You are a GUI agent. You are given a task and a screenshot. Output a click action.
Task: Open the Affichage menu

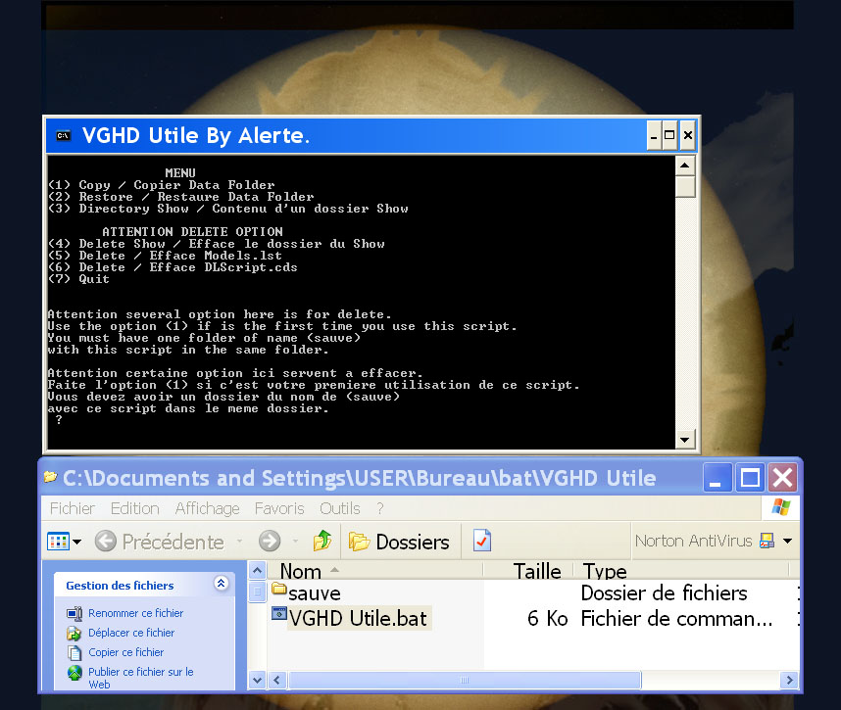[x=207, y=508]
